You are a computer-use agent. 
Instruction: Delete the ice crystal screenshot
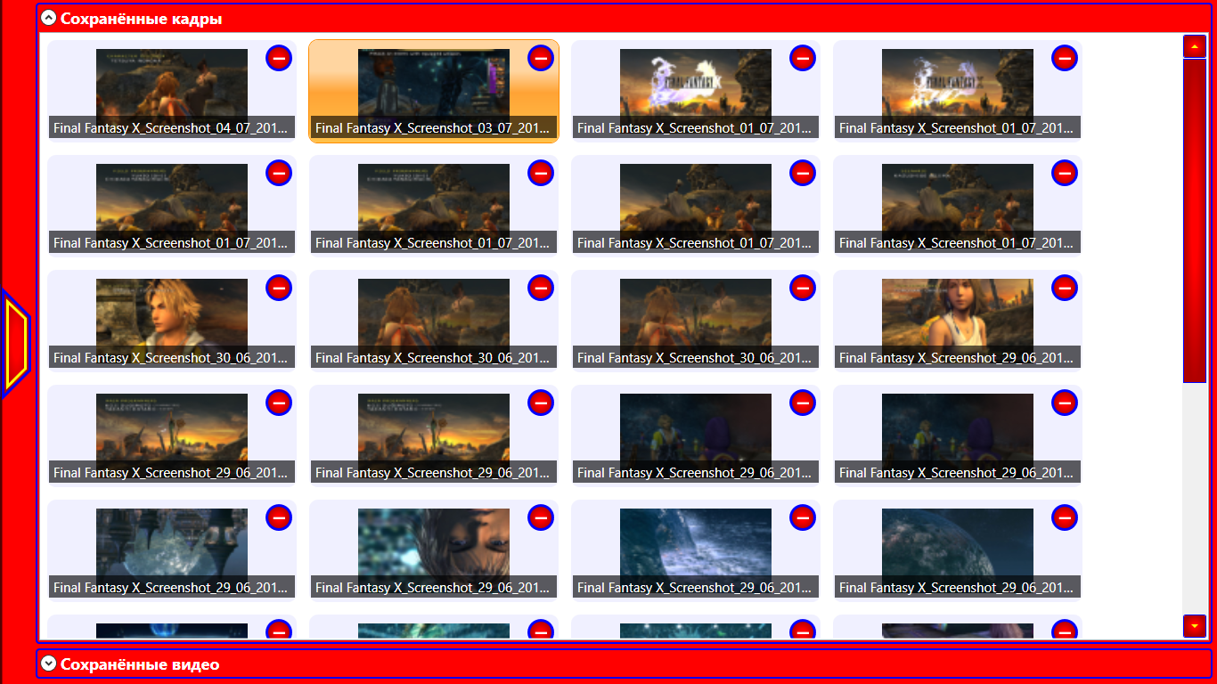[x=279, y=517]
